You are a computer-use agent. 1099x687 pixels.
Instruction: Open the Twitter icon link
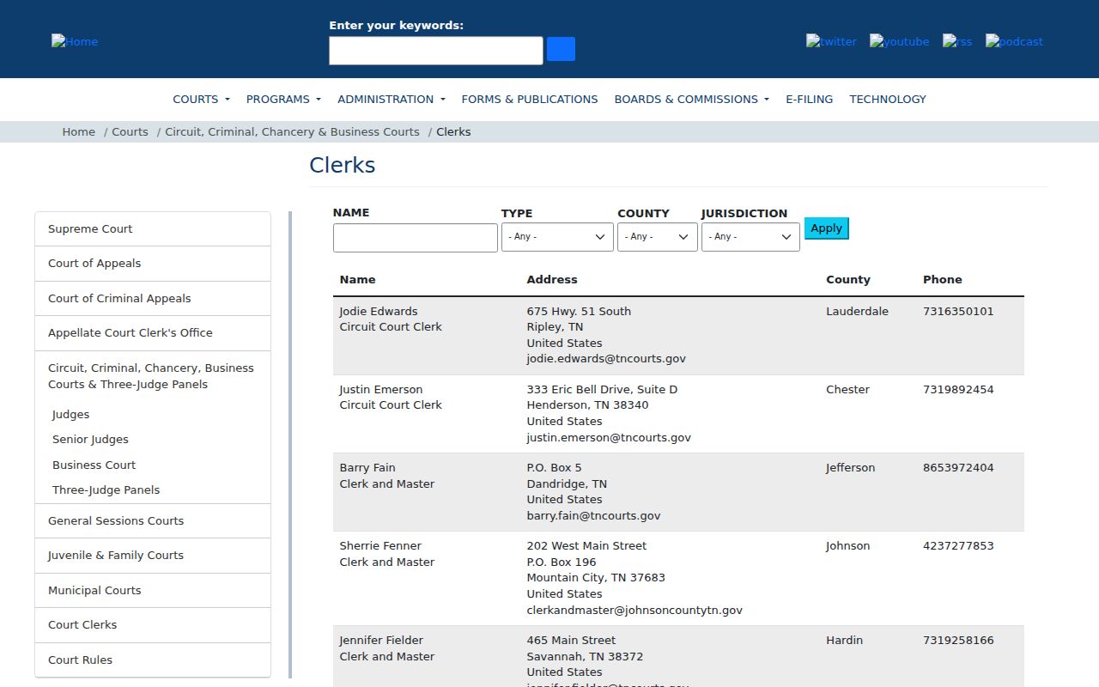[x=831, y=41]
